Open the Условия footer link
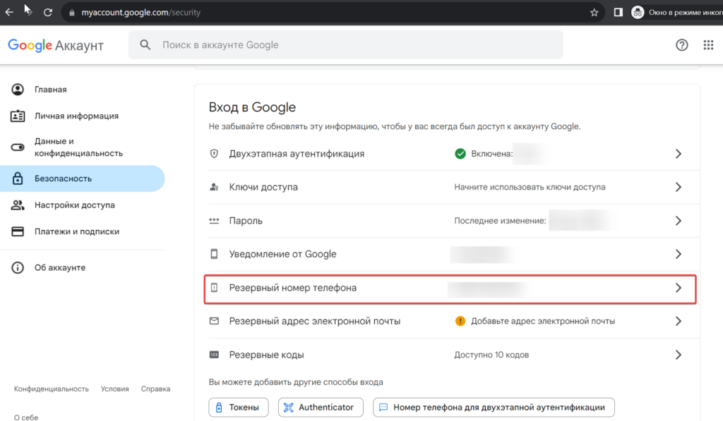 [x=115, y=389]
